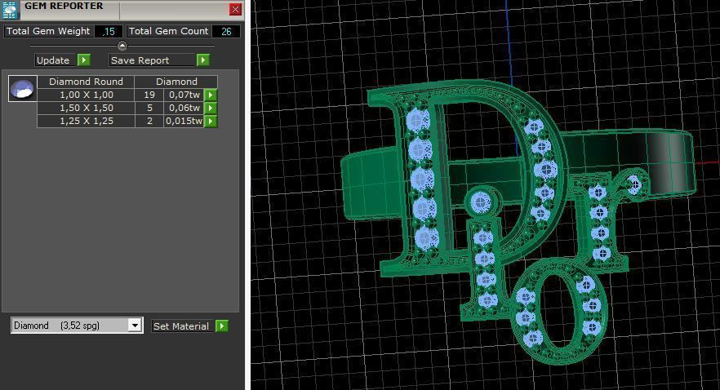
Task: Click green arrow for 1,25 X 1,25 row
Action: pyautogui.click(x=211, y=121)
